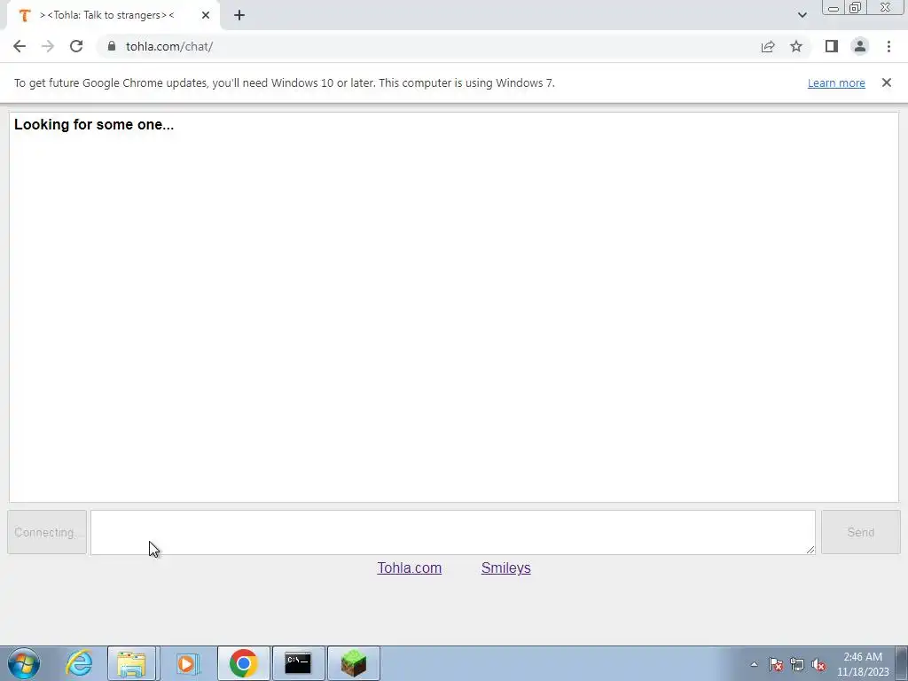The width and height of the screenshot is (908, 681).
Task: Go back using the browser back arrow
Action: click(20, 46)
